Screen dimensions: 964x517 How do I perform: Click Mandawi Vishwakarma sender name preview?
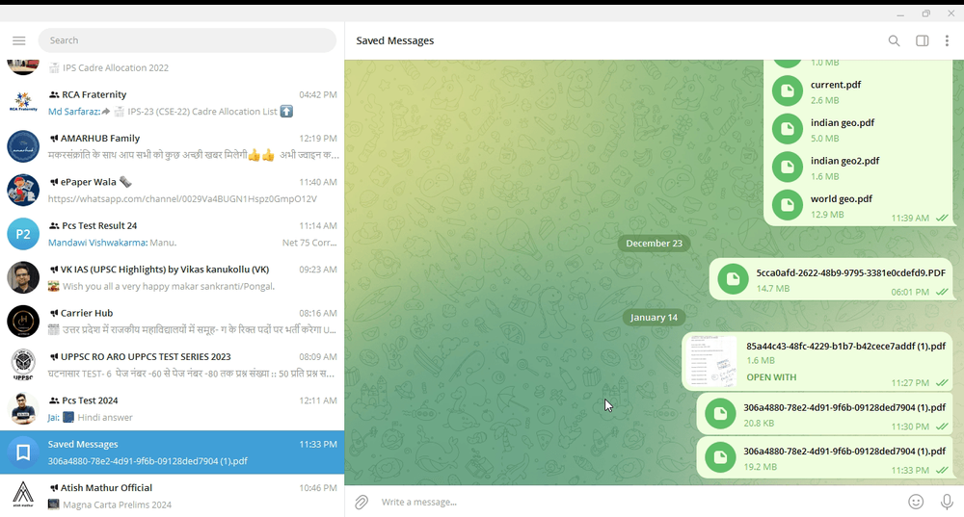point(97,243)
